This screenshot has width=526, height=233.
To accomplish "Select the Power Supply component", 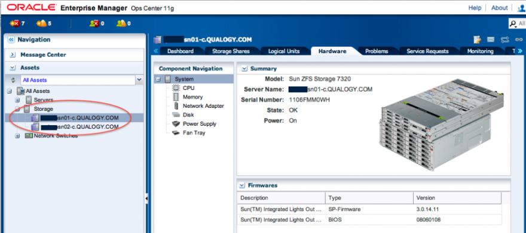I will tap(200, 124).
